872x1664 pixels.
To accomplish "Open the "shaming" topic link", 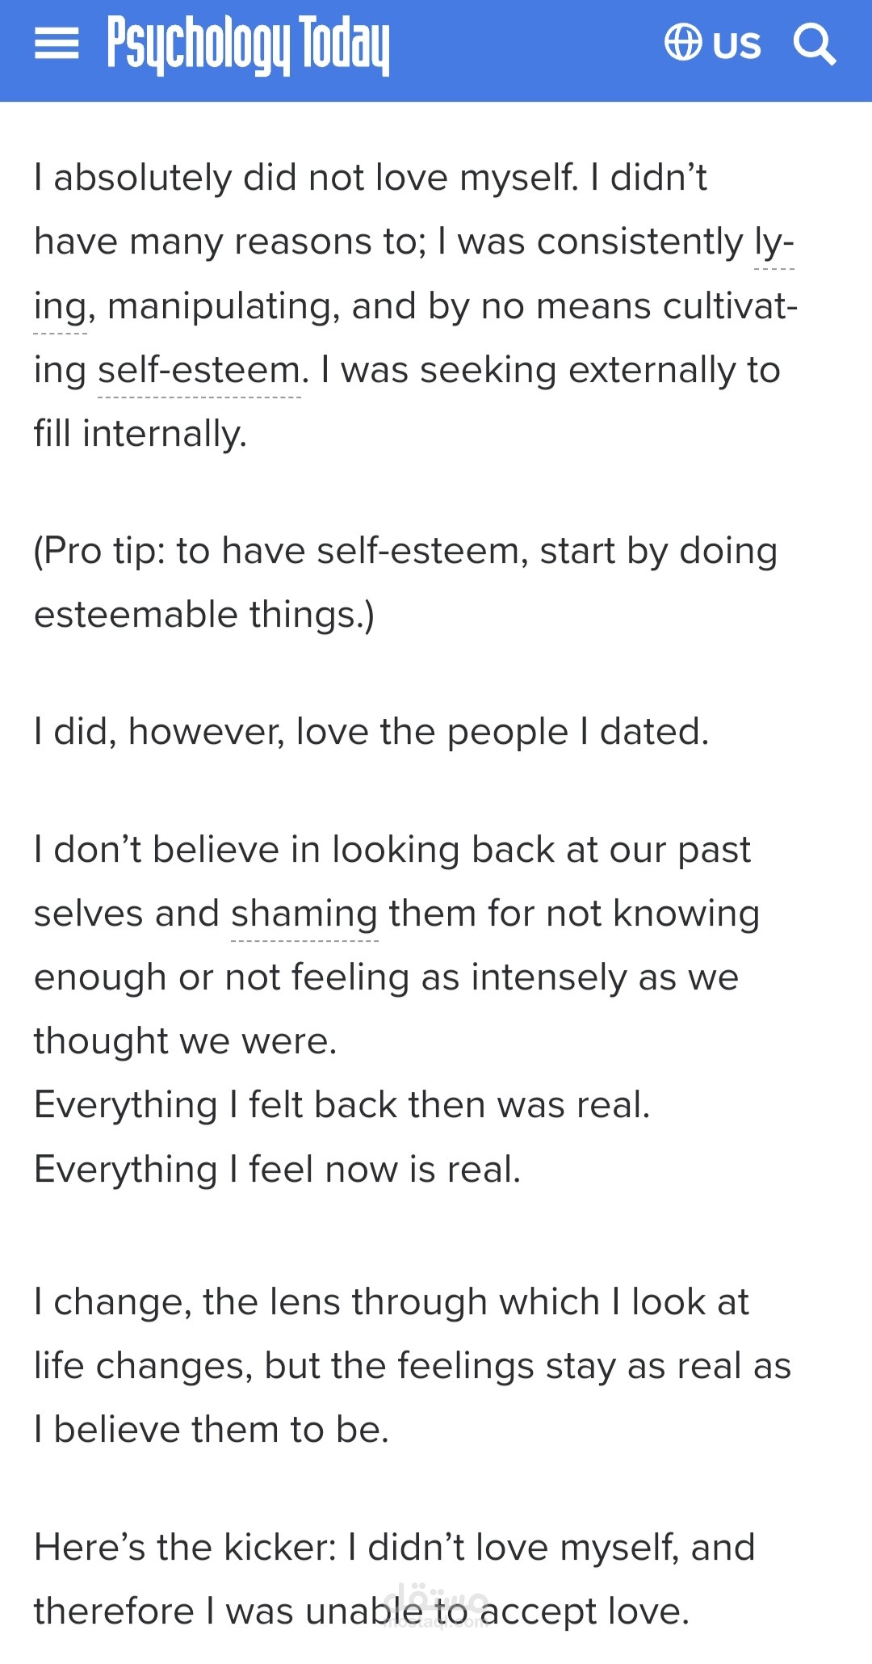I will click(x=304, y=914).
